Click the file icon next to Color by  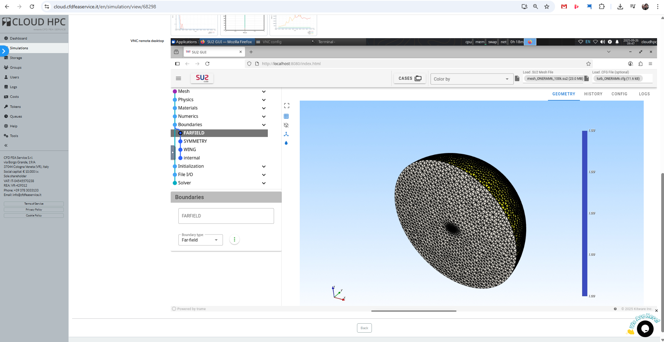point(517,78)
